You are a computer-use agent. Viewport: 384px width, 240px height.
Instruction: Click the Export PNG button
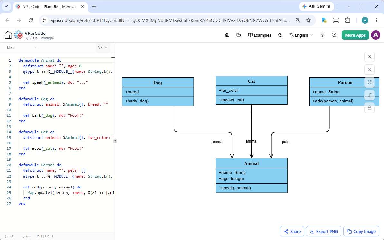click(x=324, y=231)
